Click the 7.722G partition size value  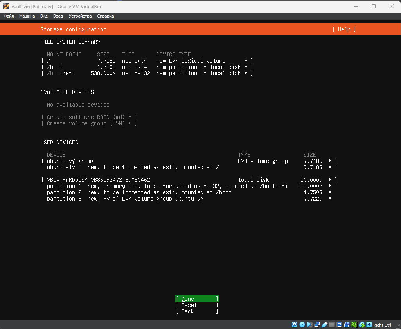[313, 199]
